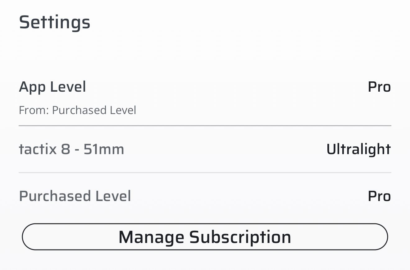Select the Purchased Level label
The image size is (410, 270).
click(x=75, y=196)
